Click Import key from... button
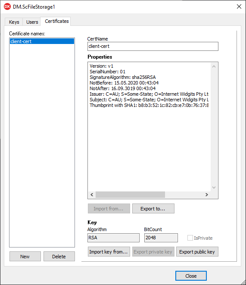This screenshot has width=246, height=285. pos(109,252)
